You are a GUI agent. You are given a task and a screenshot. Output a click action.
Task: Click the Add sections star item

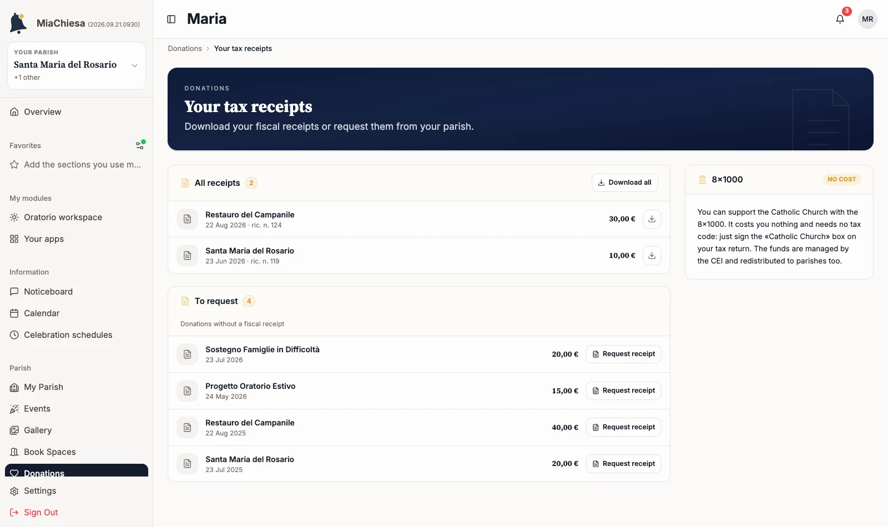pos(77,165)
